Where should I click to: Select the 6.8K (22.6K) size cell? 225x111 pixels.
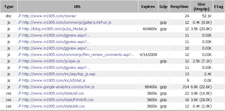pos(201,87)
